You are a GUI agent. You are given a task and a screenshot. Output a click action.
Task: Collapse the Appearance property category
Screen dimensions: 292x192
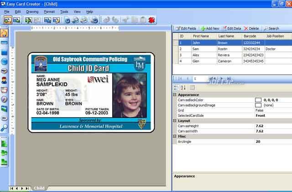tap(175, 95)
